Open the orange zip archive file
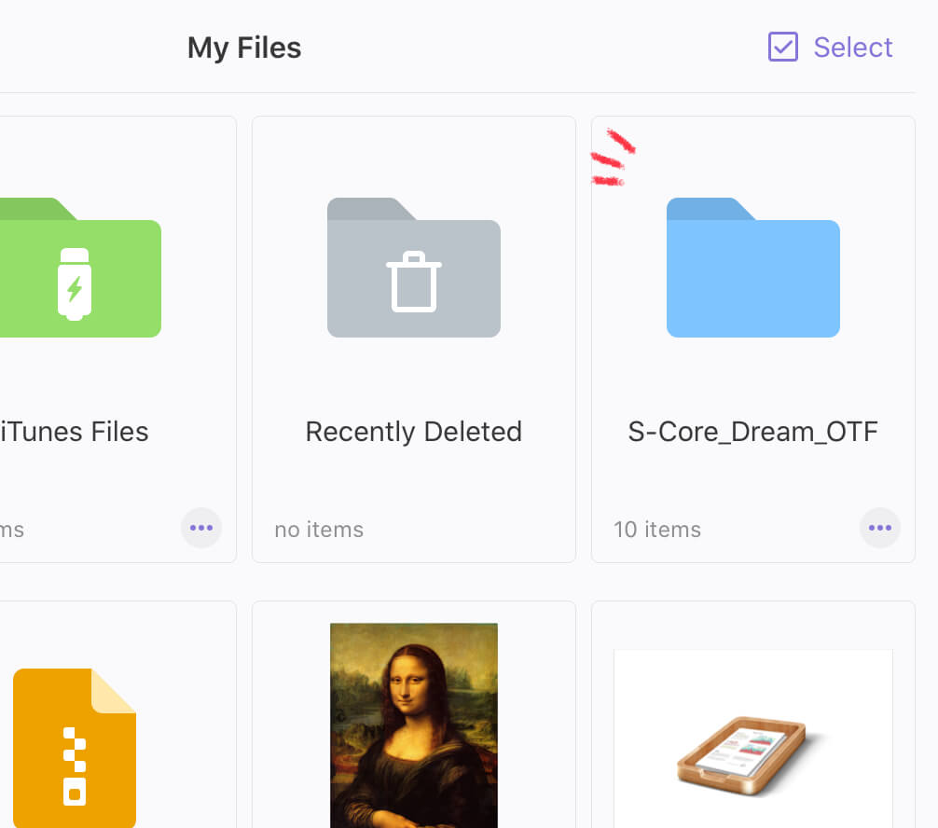 click(x=75, y=748)
